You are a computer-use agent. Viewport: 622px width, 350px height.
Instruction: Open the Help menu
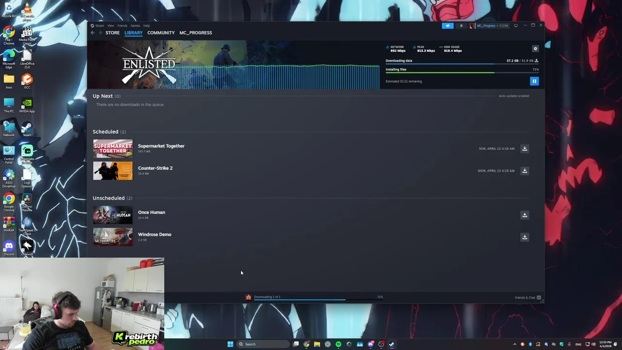click(146, 26)
